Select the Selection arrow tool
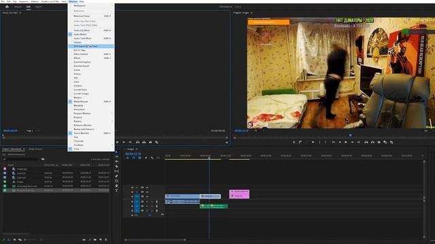435x244 pixels. click(x=116, y=152)
